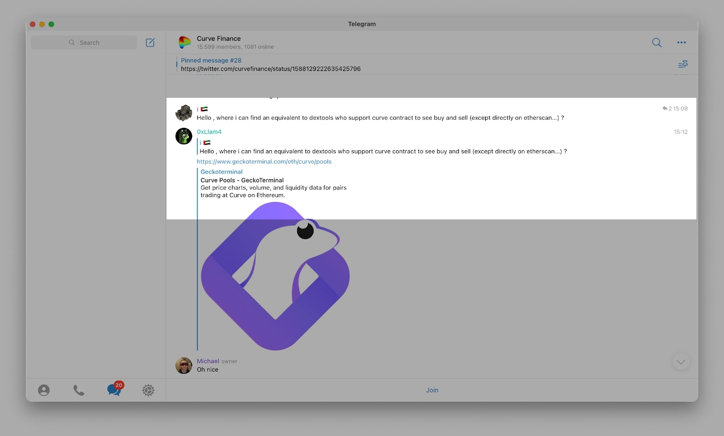Open the Chats tab with 20 badge
This screenshot has width=724, height=436.
[x=114, y=389]
